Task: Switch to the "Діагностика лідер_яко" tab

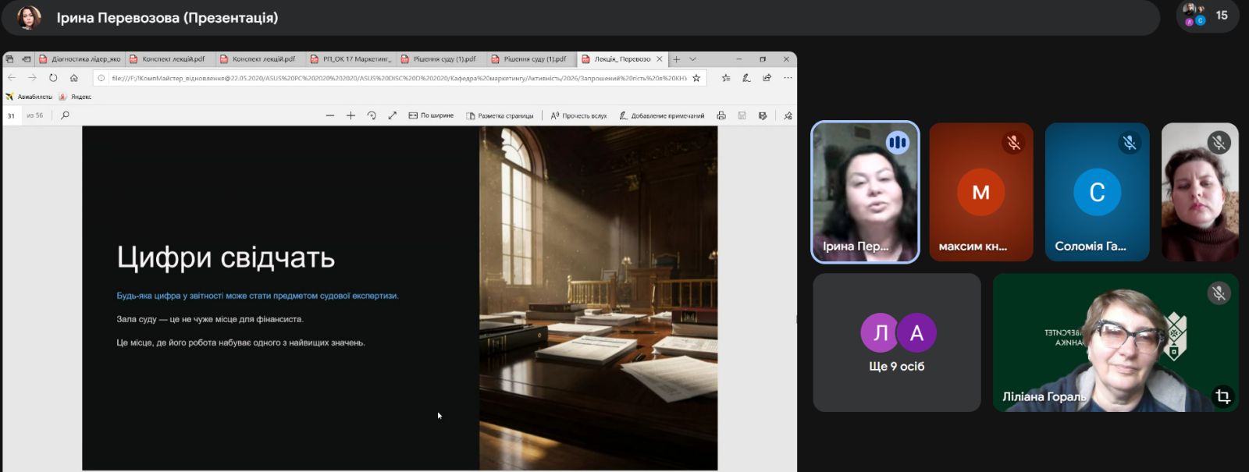Action: click(80, 59)
